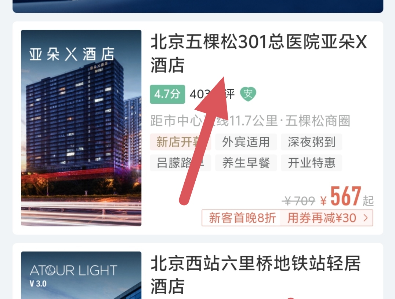Tap the dark blue banner at top
This screenshot has width=395, height=299.
click(198, 6)
